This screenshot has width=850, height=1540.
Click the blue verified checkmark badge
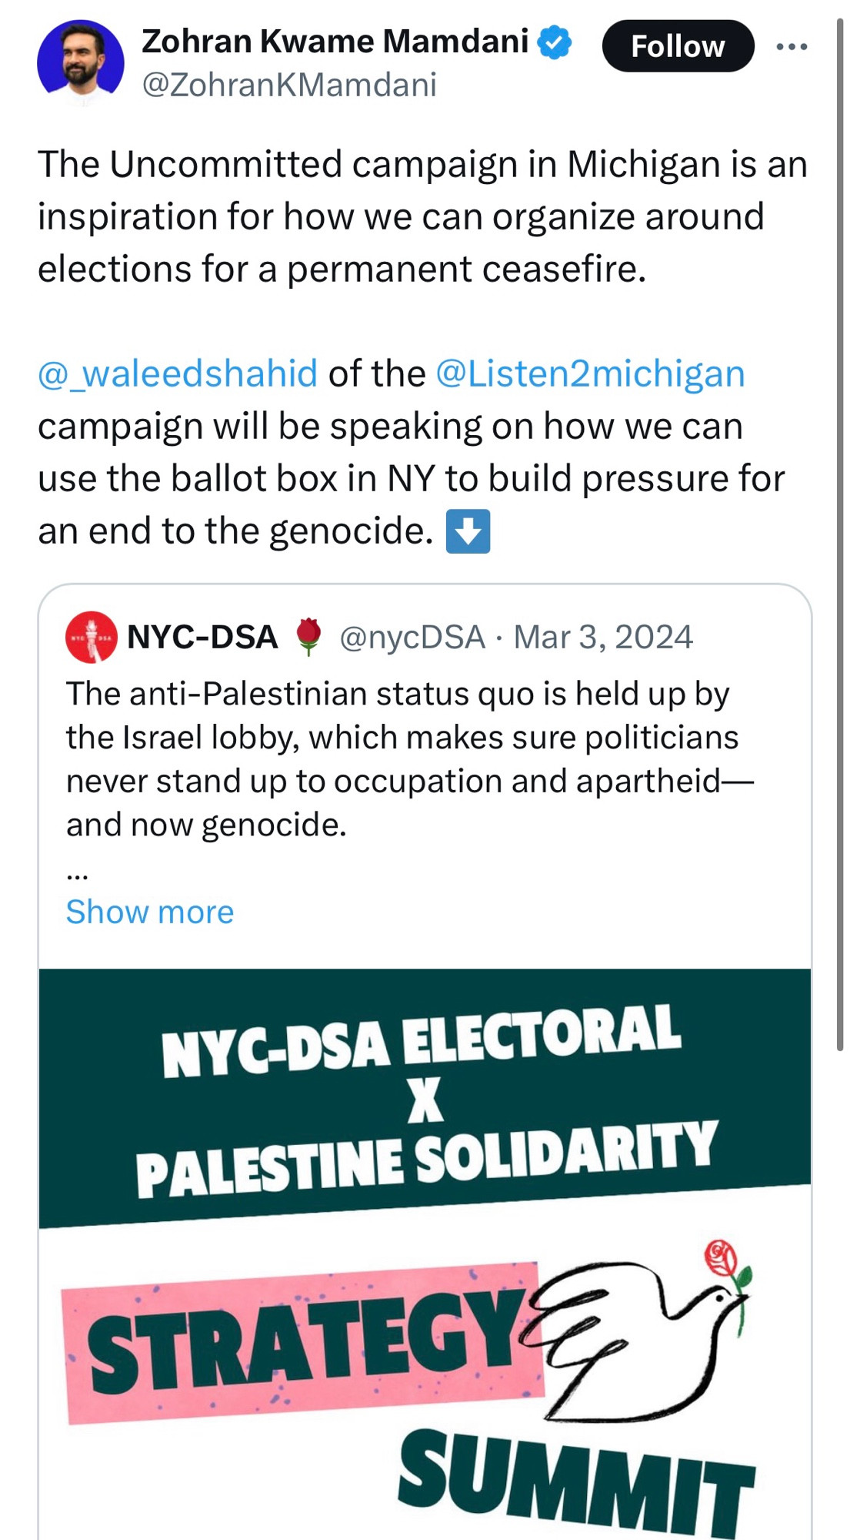(x=554, y=42)
